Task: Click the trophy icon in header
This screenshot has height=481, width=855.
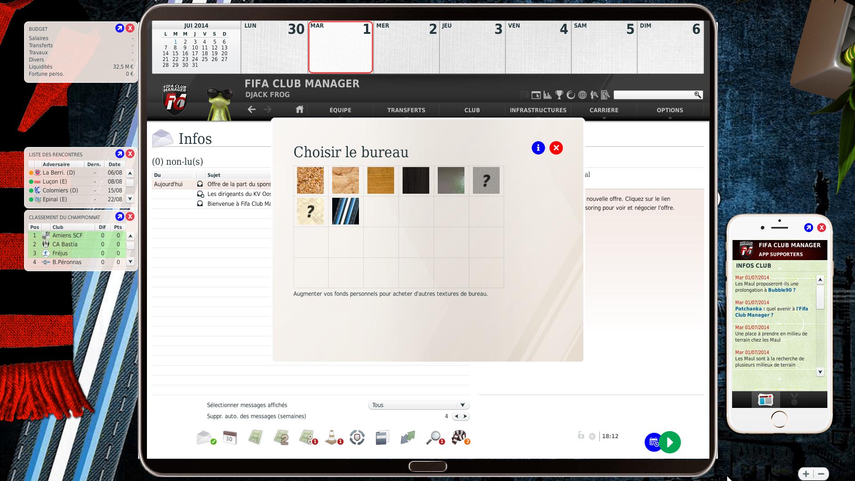Action: pos(559,95)
